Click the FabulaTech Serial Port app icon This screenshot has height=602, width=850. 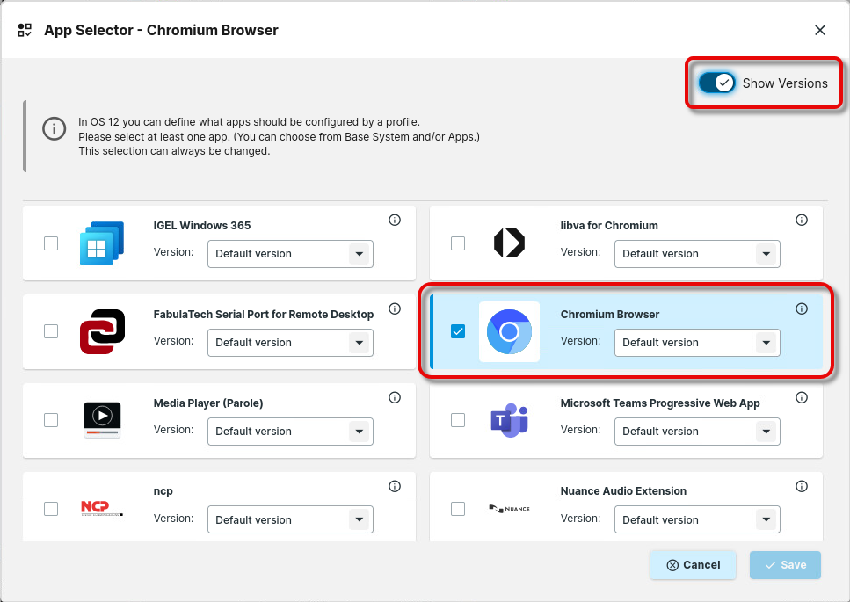pyautogui.click(x=102, y=331)
